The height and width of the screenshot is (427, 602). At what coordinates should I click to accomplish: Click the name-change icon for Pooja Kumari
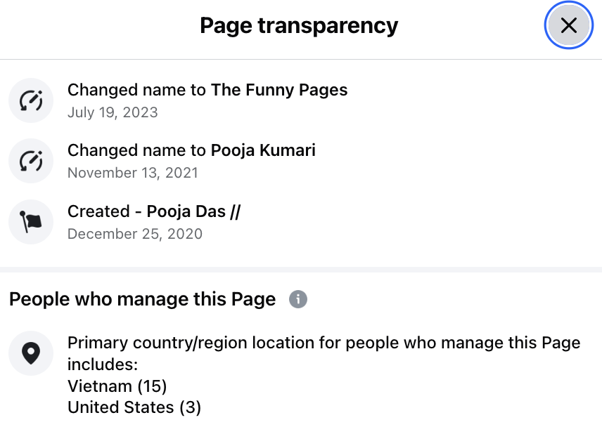(x=31, y=161)
